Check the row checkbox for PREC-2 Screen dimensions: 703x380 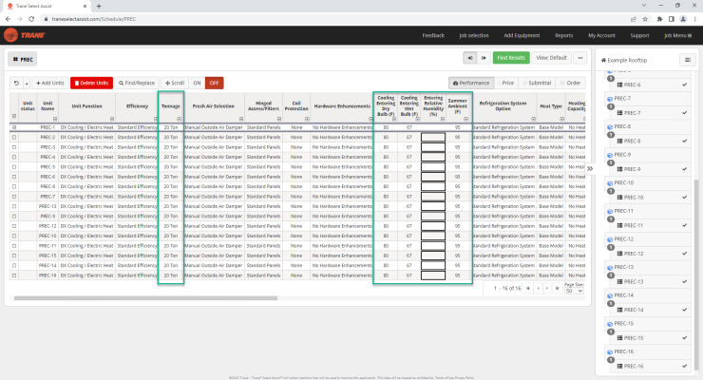[x=14, y=137]
